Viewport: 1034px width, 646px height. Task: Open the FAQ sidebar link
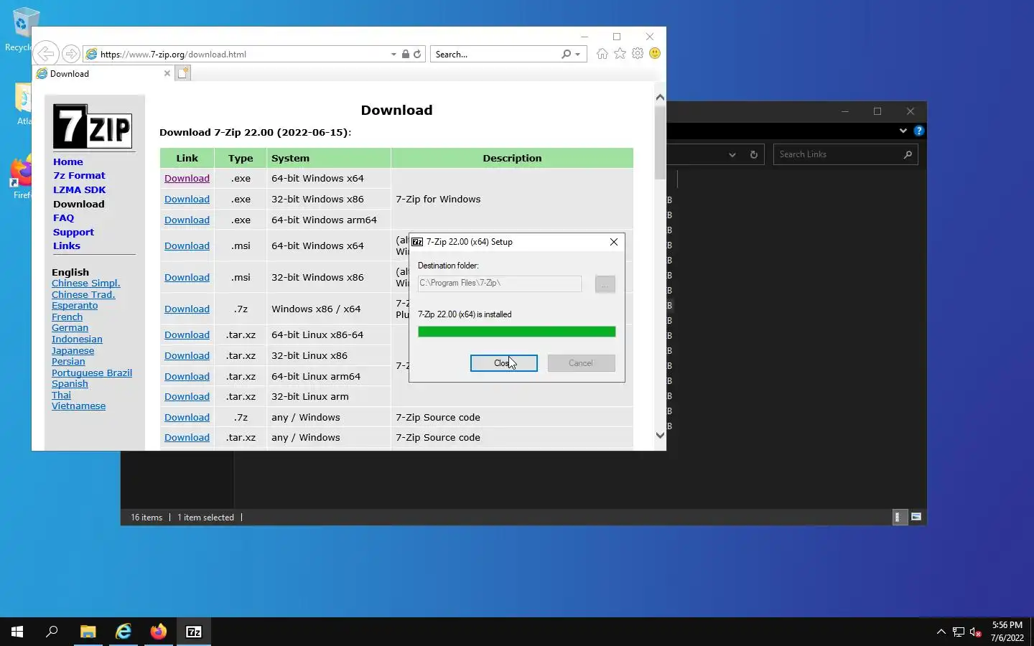click(64, 217)
